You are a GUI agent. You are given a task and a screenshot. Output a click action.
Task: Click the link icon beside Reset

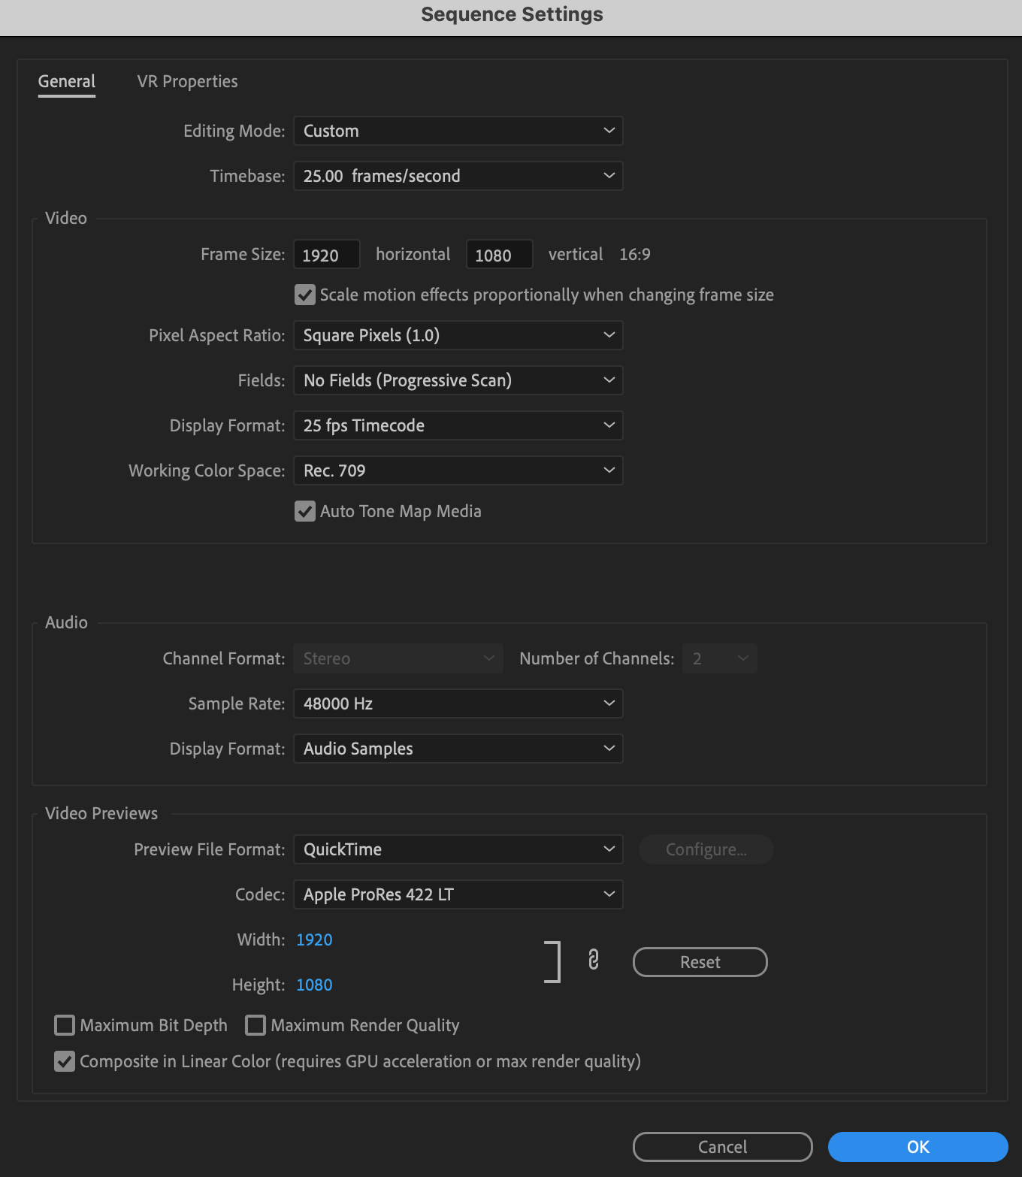point(594,961)
